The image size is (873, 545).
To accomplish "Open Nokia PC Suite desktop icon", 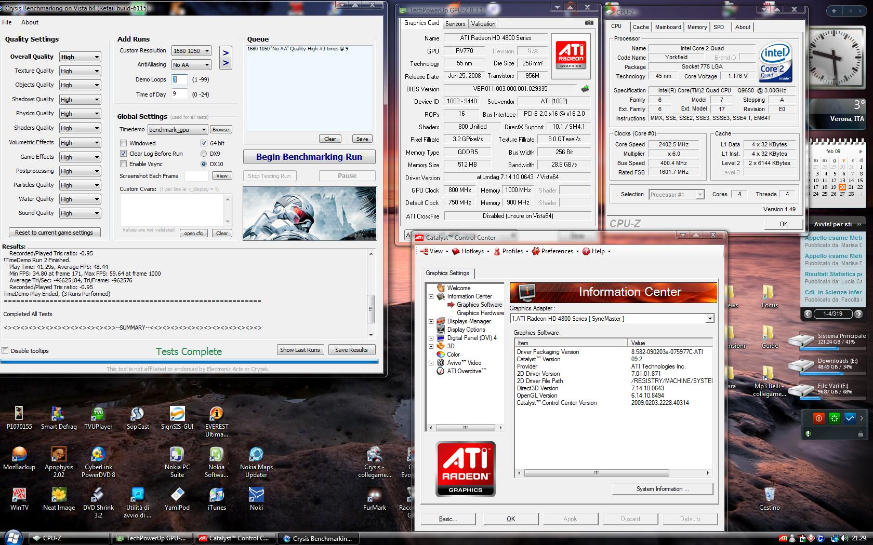I will coord(177,462).
